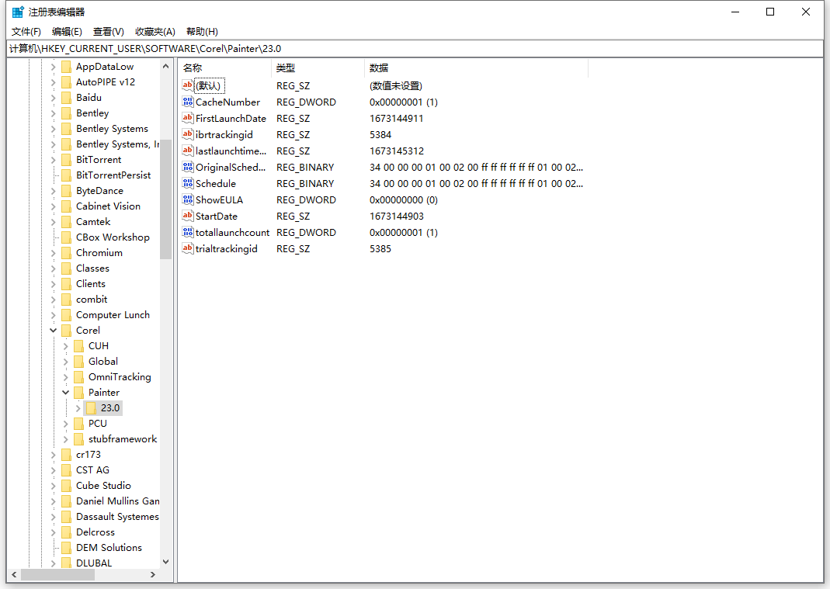
Task: Select the trialtrackingid string value icon
Action: tap(187, 248)
